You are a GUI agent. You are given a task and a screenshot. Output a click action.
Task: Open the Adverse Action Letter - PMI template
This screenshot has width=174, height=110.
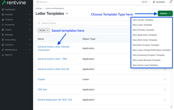coord(52,59)
